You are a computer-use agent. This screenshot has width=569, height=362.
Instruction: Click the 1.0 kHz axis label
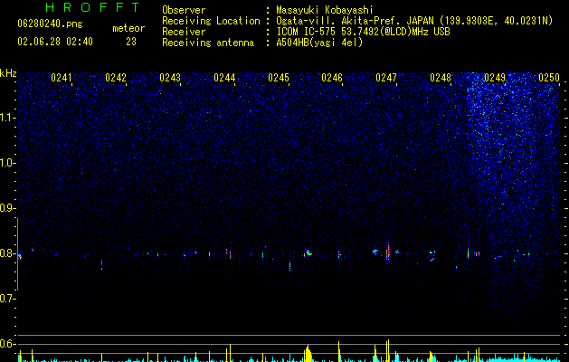(x=7, y=163)
